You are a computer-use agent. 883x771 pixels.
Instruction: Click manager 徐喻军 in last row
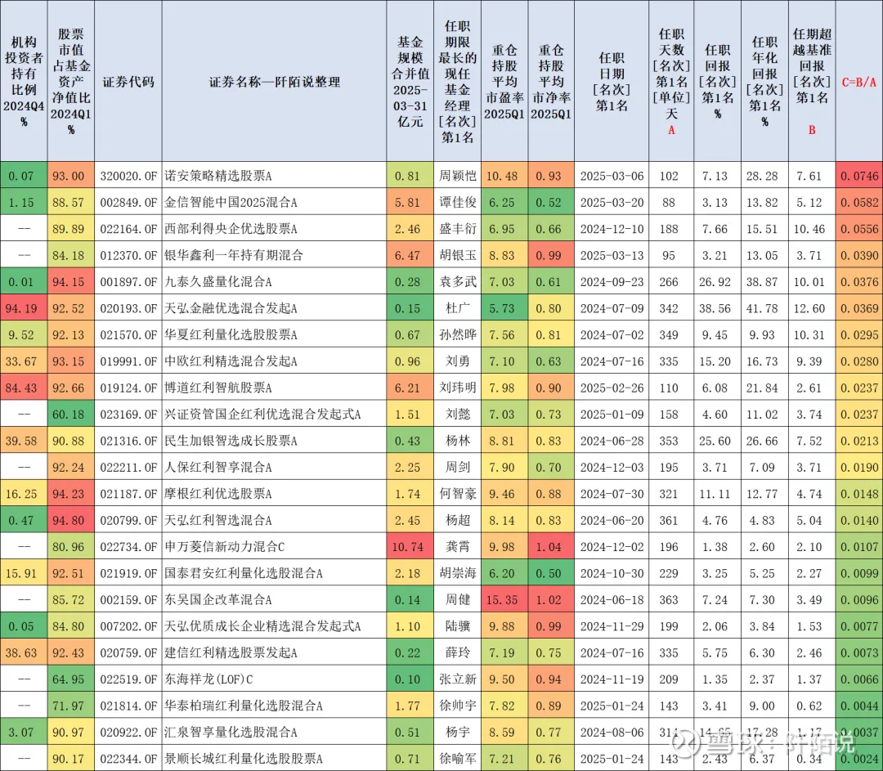(455, 757)
